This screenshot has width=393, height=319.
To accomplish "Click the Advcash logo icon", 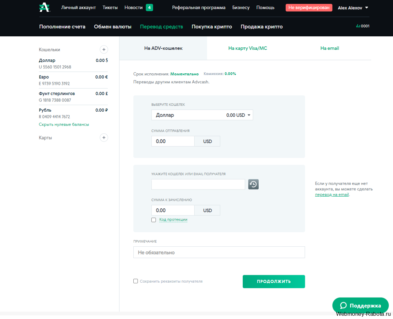I will point(45,7).
